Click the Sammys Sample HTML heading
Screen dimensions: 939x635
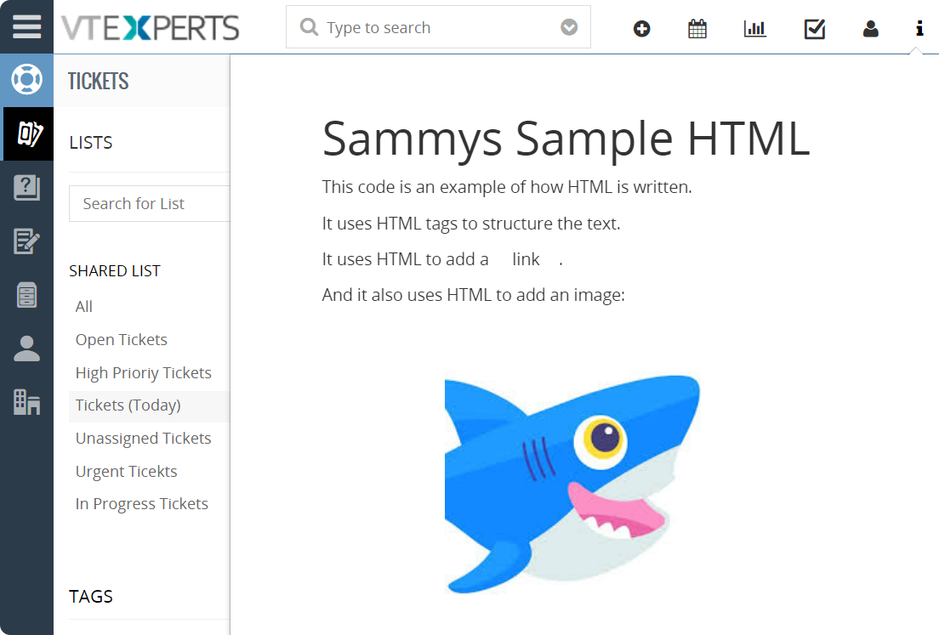coord(566,139)
